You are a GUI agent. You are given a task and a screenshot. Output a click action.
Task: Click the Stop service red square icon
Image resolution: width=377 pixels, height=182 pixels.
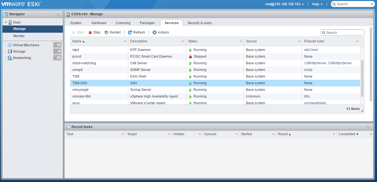[x=90, y=32]
